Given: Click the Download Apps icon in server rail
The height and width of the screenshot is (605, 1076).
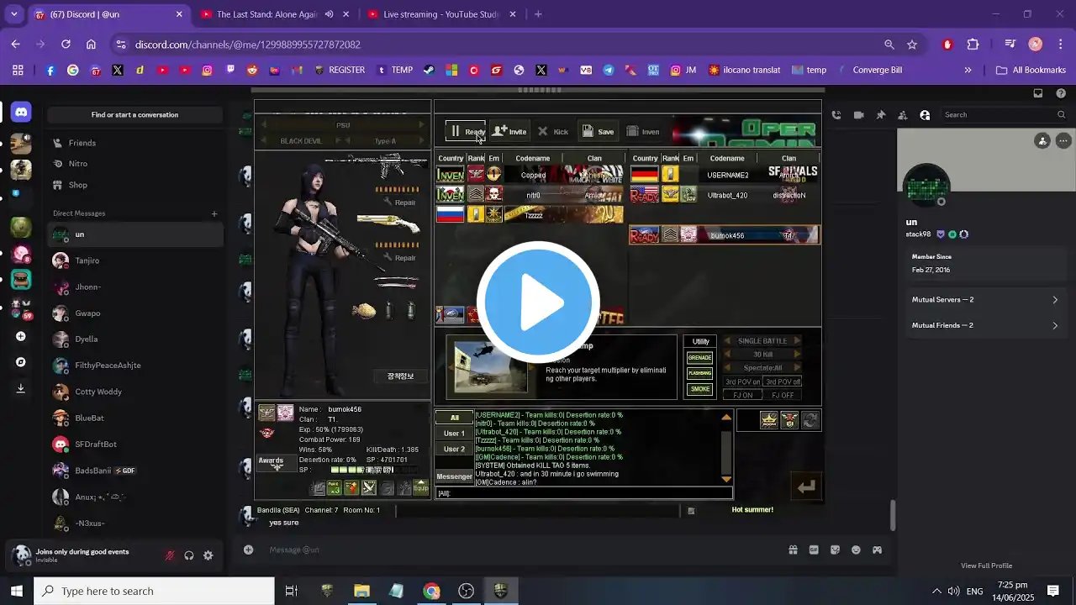Looking at the screenshot, I should point(21,388).
